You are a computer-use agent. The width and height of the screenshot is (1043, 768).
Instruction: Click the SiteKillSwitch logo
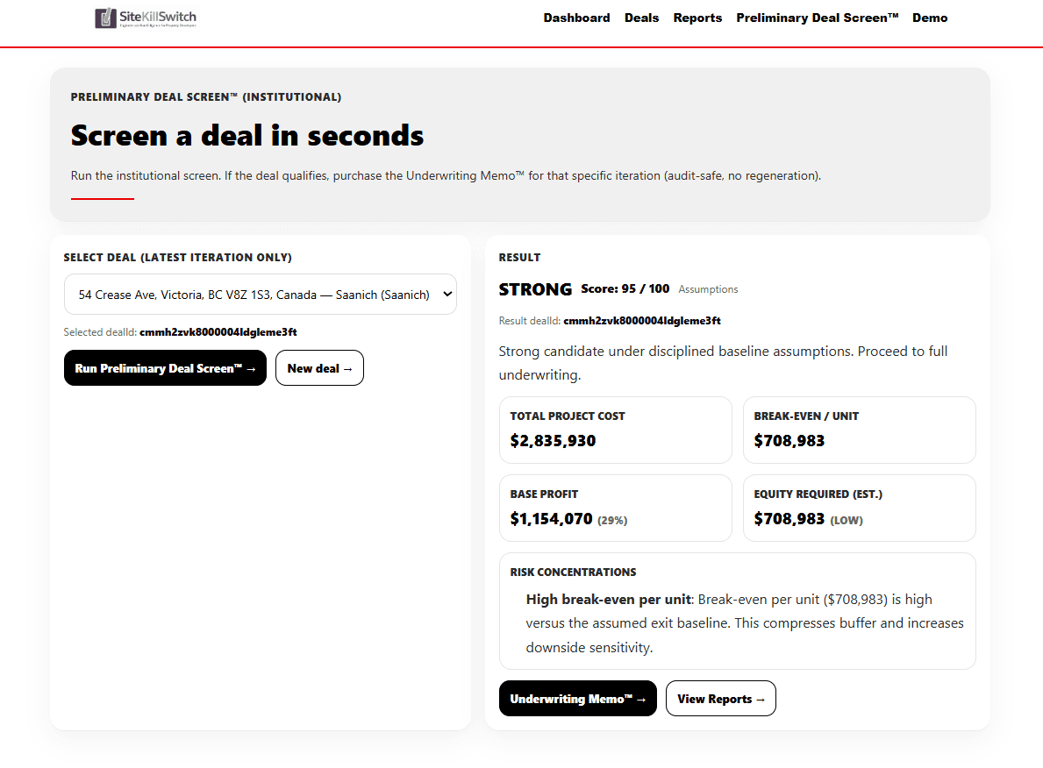click(x=146, y=18)
